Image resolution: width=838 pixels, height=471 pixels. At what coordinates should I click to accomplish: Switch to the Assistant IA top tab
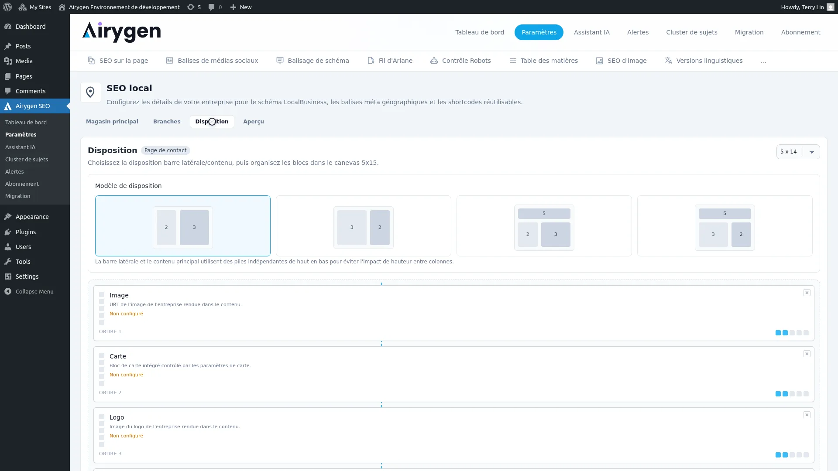pyautogui.click(x=592, y=32)
